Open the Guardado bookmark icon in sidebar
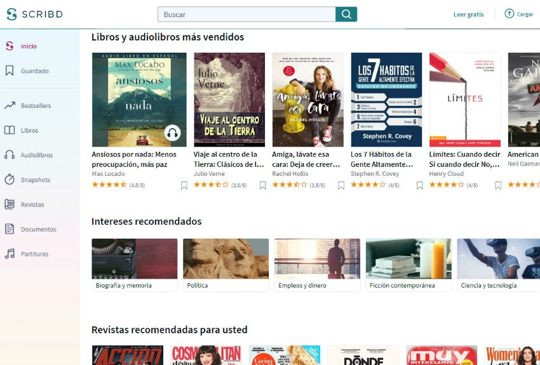This screenshot has width=540, height=365. point(10,71)
